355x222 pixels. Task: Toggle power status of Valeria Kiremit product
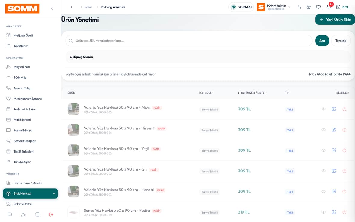[344, 130]
